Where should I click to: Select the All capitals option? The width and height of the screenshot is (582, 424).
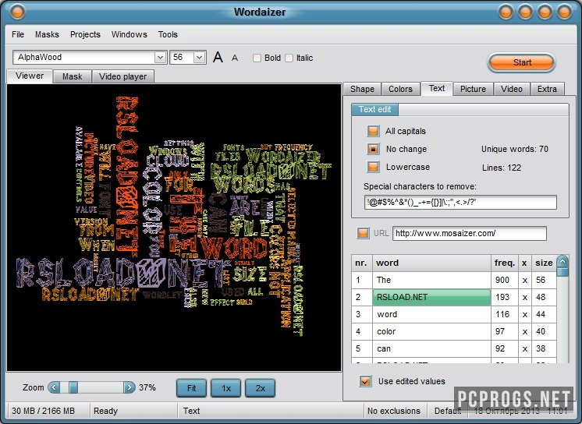tap(374, 131)
